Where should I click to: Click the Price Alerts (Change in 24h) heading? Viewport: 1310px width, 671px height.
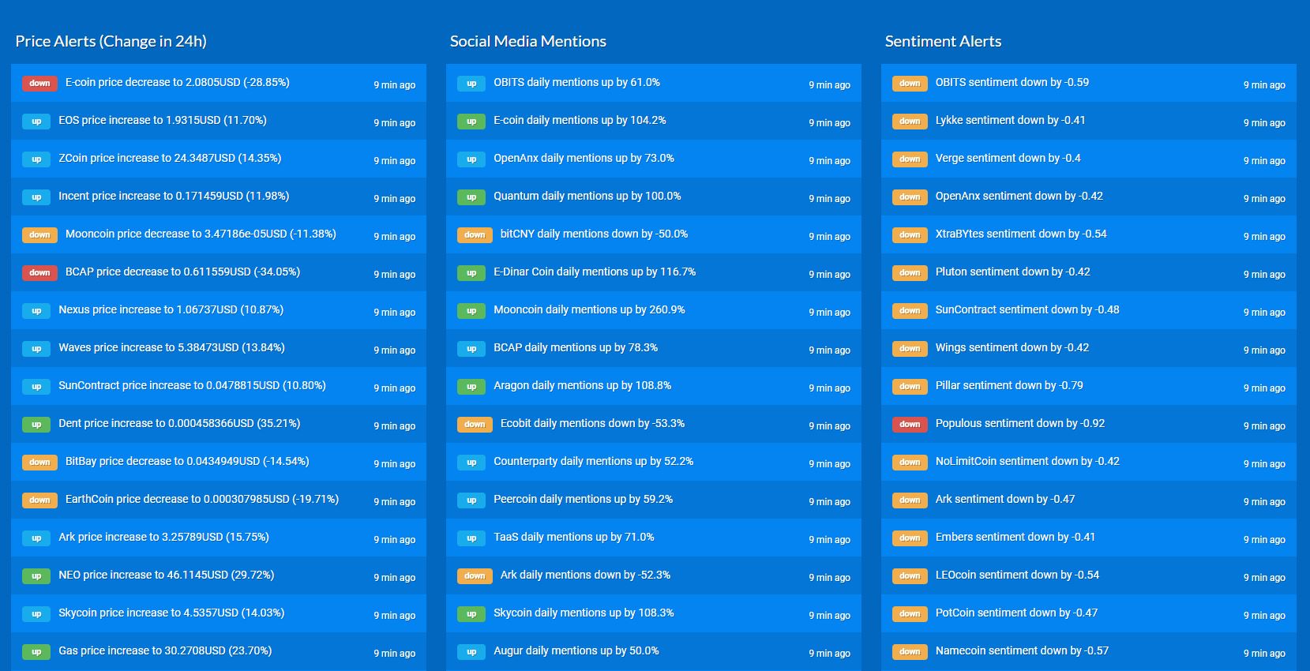coord(111,42)
